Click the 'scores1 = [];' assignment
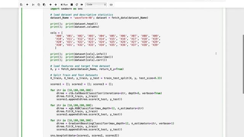Viewport: 244px width, 137px height. [x=60, y=84]
